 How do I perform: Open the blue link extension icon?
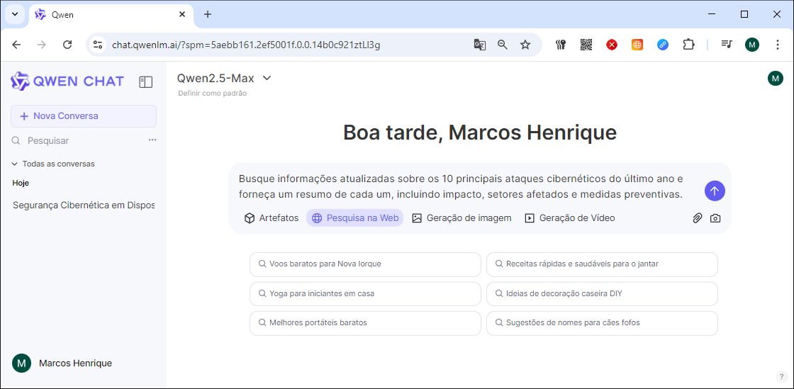[x=663, y=45]
